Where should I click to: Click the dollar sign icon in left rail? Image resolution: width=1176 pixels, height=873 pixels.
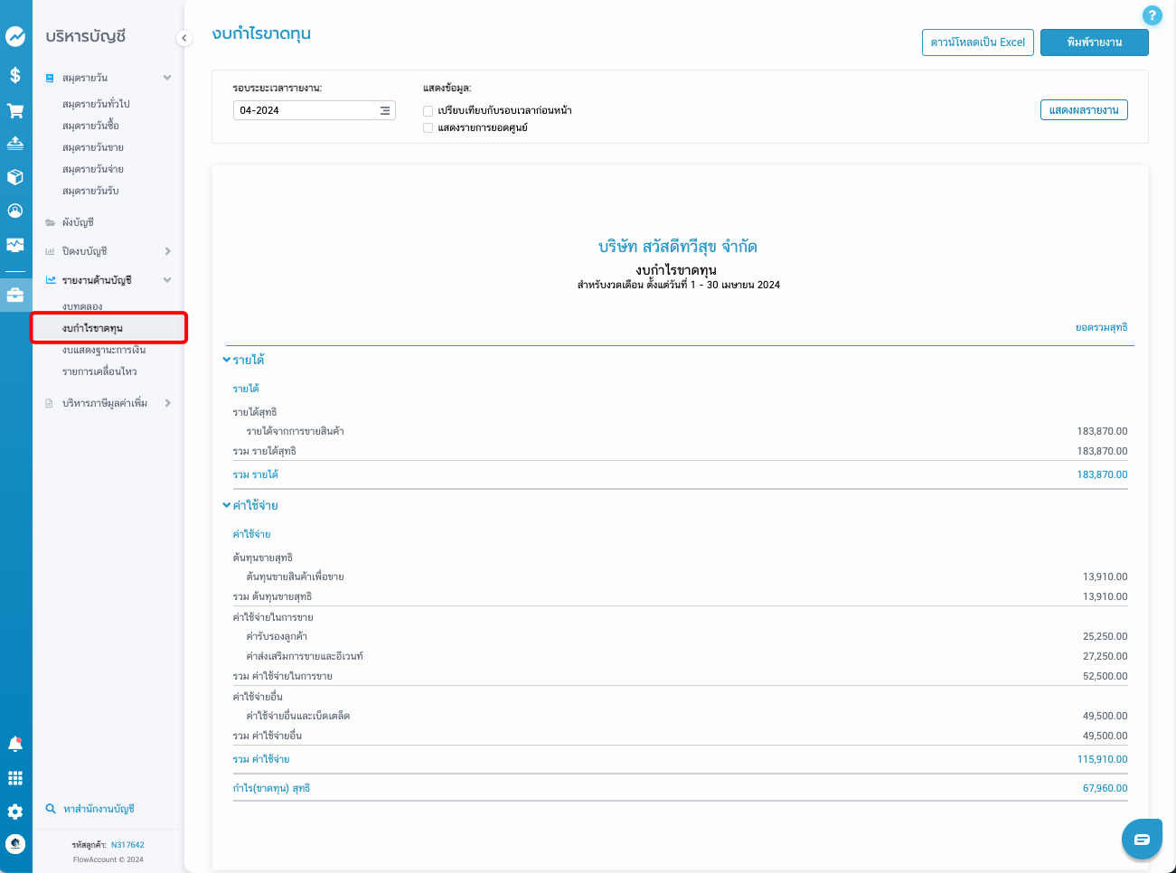15,75
